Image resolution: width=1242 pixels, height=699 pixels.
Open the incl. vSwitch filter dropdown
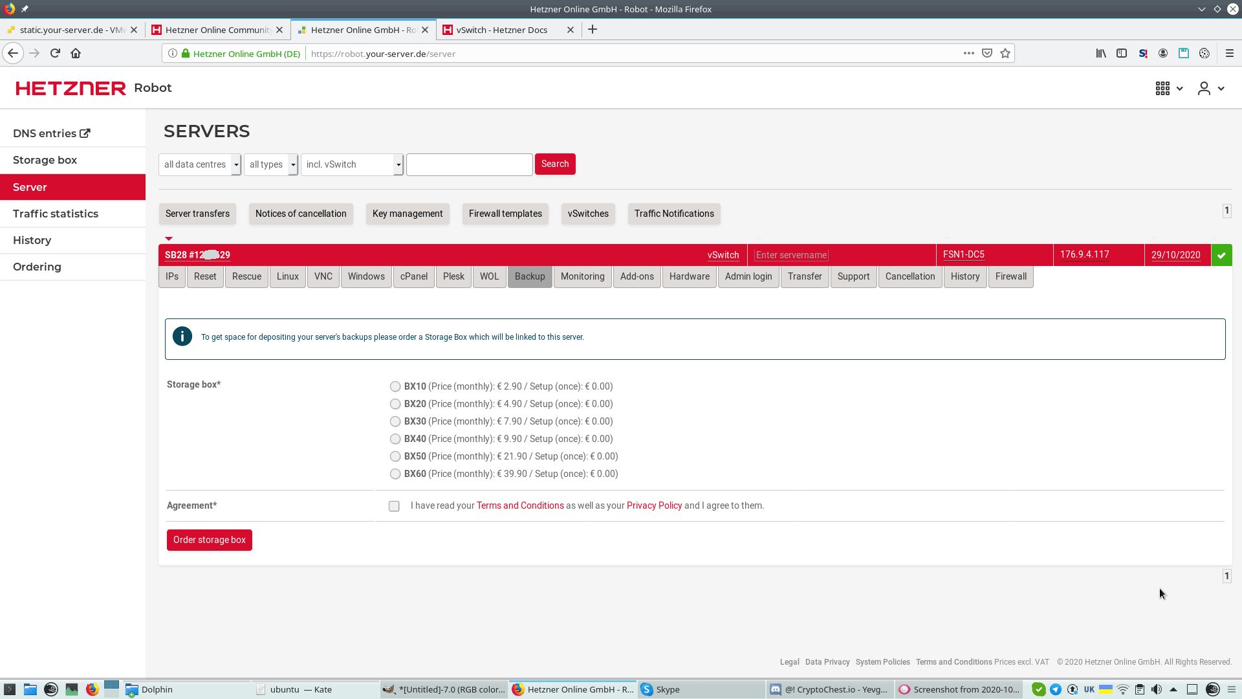(353, 164)
